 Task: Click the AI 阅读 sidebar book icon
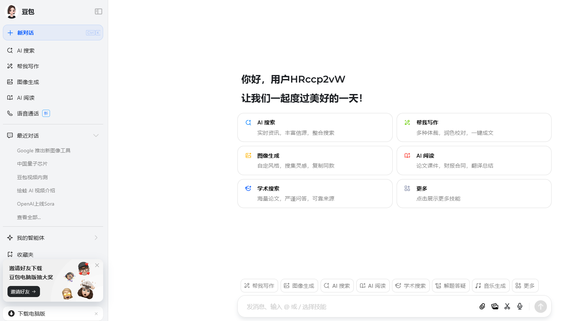click(10, 98)
